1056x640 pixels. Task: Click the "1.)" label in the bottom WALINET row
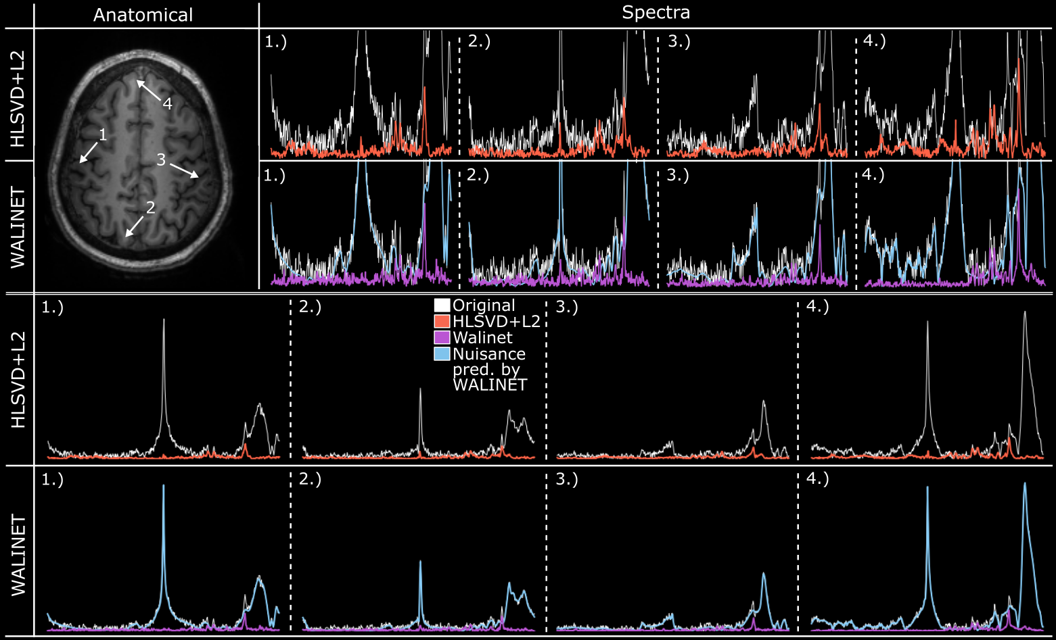53,479
